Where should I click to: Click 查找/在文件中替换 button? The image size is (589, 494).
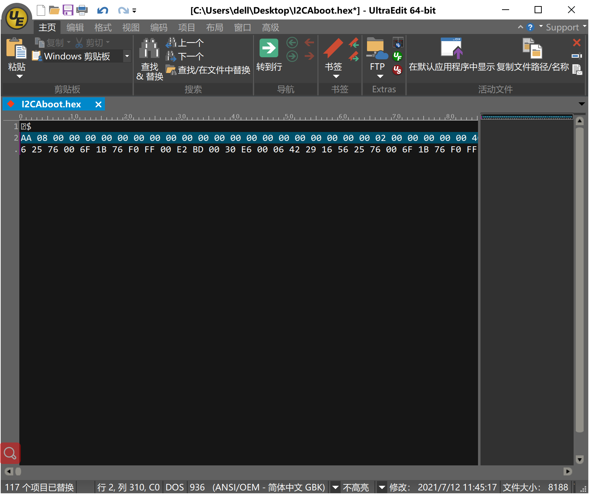(x=208, y=70)
